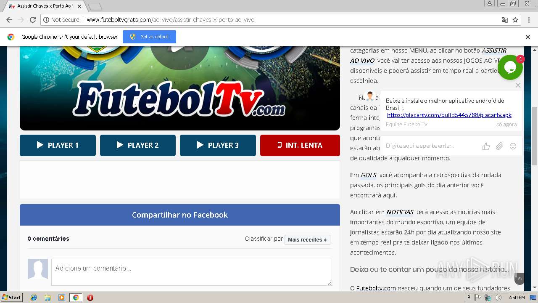
Task: Click the translate page icon in address bar
Action: pos(505,20)
